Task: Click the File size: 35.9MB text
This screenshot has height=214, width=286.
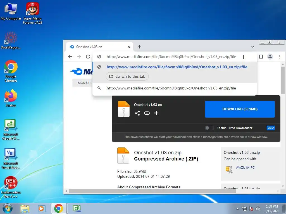Action: pos(132,171)
